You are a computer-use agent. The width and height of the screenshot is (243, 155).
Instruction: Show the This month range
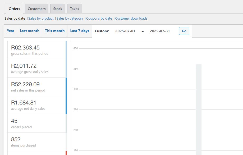55,31
